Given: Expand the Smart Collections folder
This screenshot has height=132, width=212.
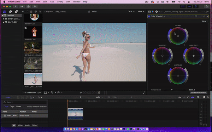Looking at the screenshot, I should 4,19.
